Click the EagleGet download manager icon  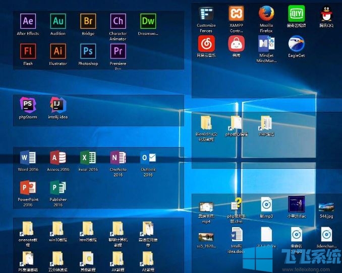[296, 44]
